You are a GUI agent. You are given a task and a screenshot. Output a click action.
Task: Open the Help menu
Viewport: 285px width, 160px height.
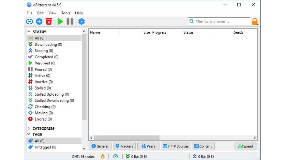tap(79, 13)
